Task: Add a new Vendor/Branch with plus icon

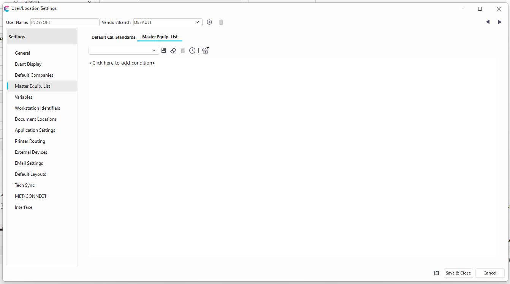Action: pyautogui.click(x=209, y=22)
